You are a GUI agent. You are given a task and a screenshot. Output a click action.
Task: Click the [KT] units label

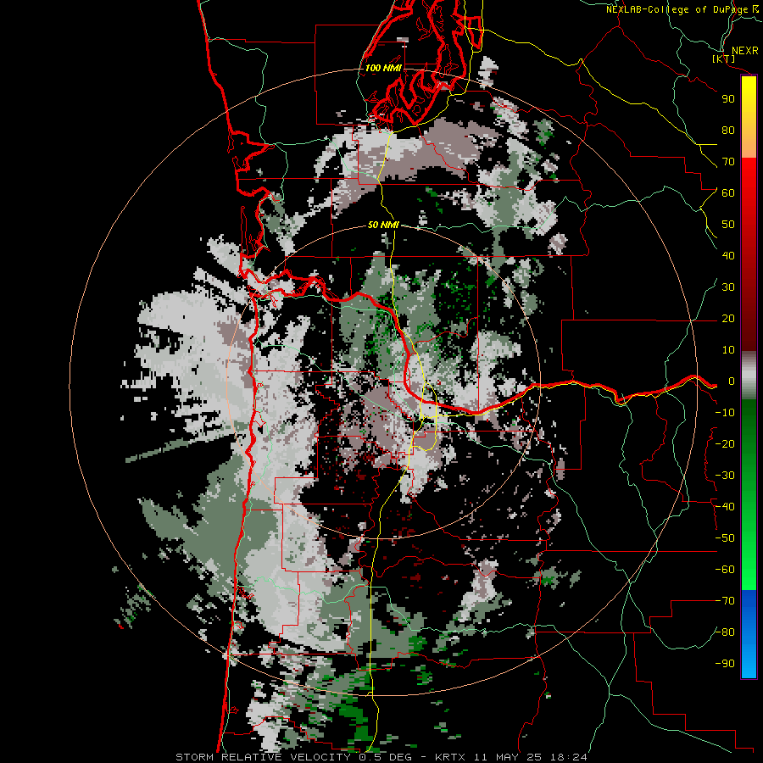[x=724, y=58]
